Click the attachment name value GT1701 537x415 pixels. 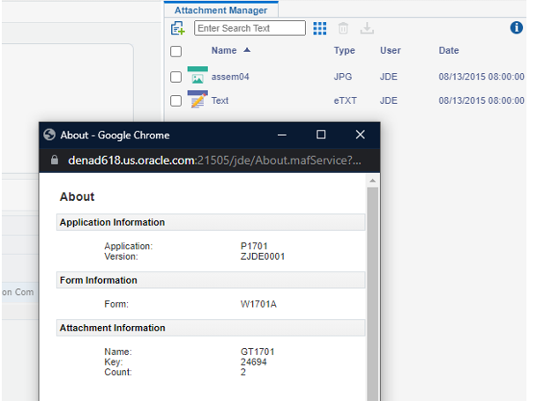tap(257, 352)
